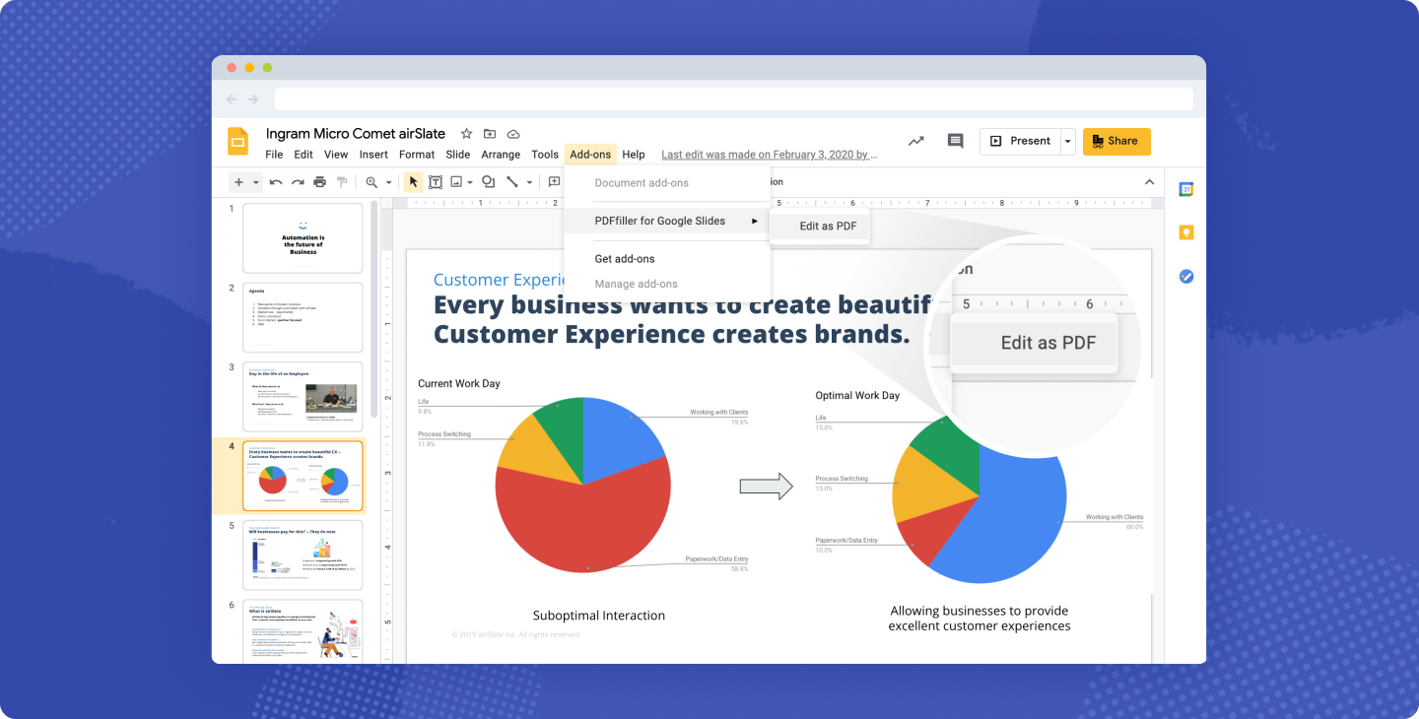This screenshot has width=1419, height=719.
Task: Expand the Present button dropdown arrow
Action: (x=1068, y=142)
